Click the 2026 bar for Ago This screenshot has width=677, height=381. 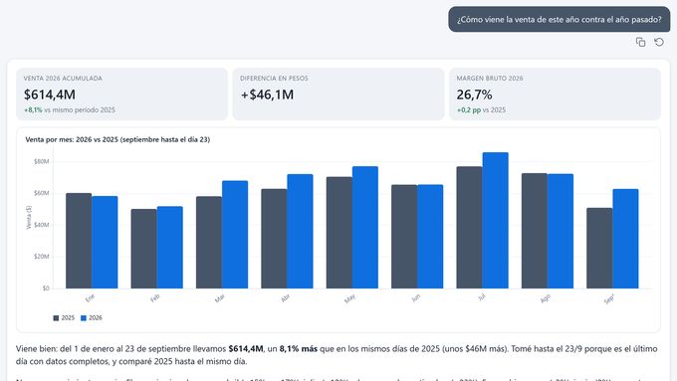tap(561, 231)
